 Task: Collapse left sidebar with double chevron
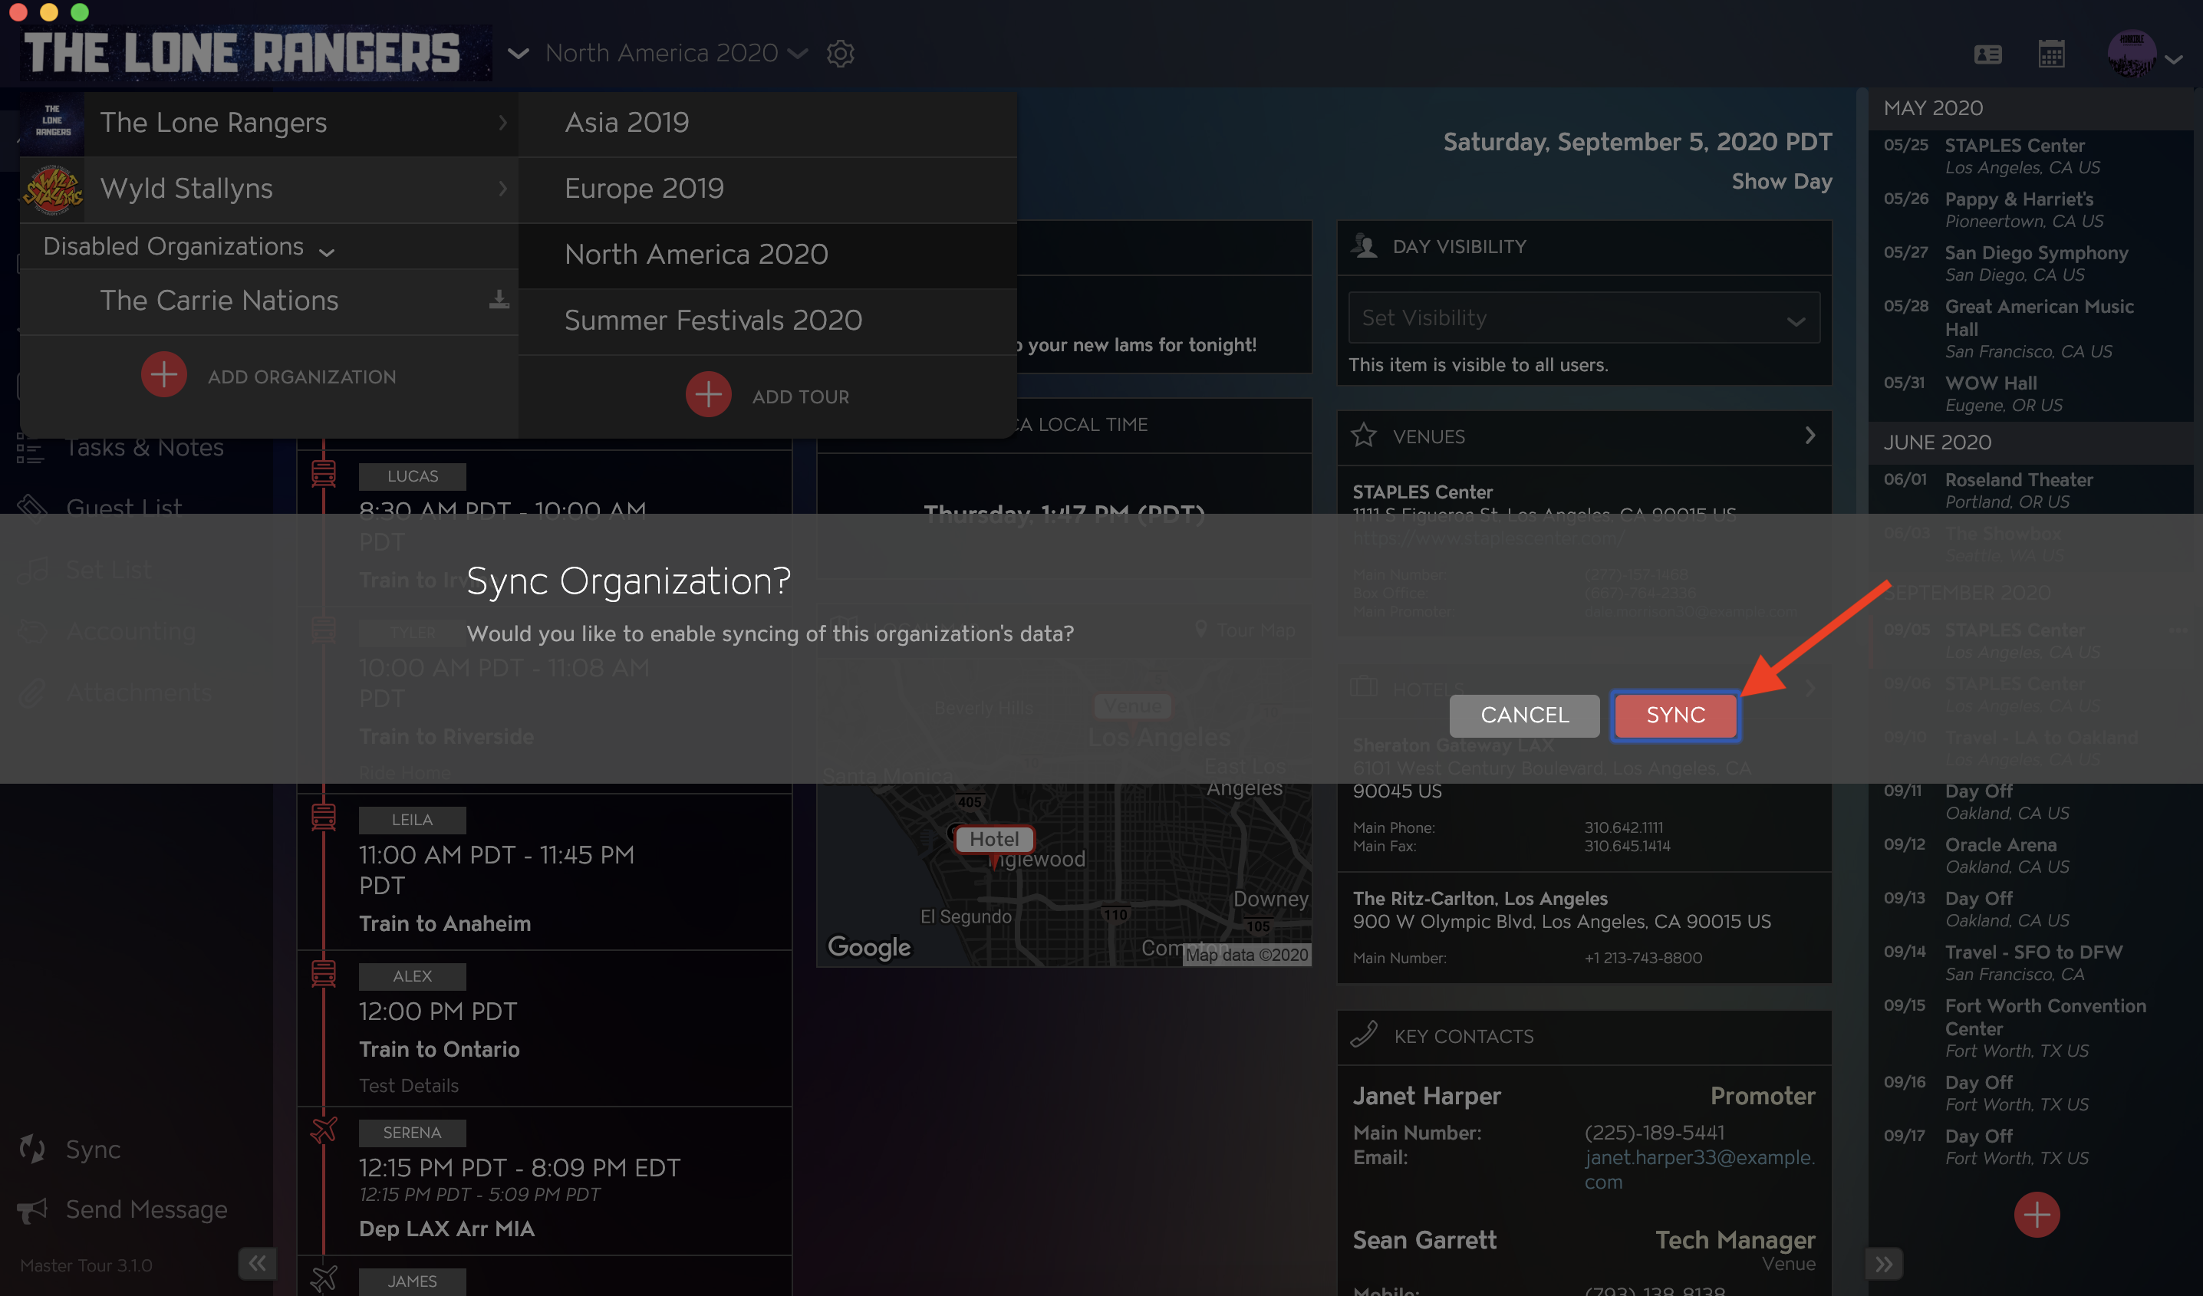257,1263
